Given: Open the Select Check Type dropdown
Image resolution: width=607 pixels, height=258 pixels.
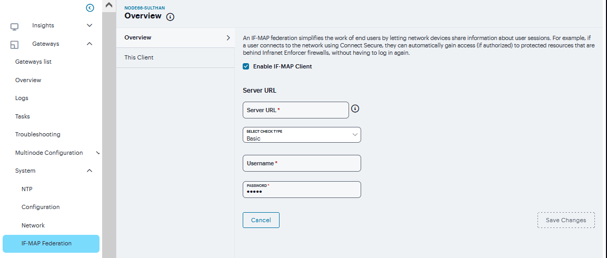Looking at the screenshot, I should point(302,135).
